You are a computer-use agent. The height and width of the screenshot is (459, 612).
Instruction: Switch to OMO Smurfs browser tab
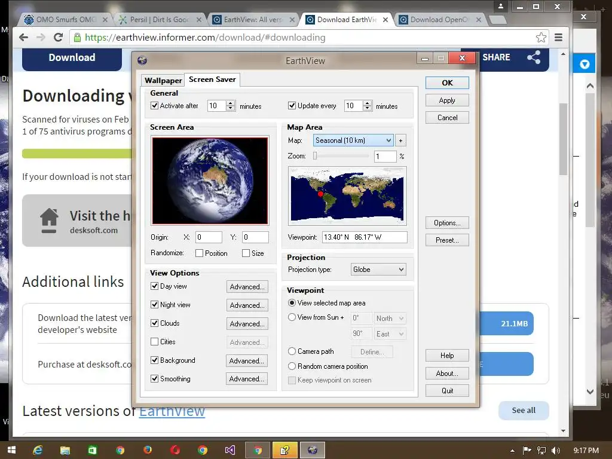(66, 20)
